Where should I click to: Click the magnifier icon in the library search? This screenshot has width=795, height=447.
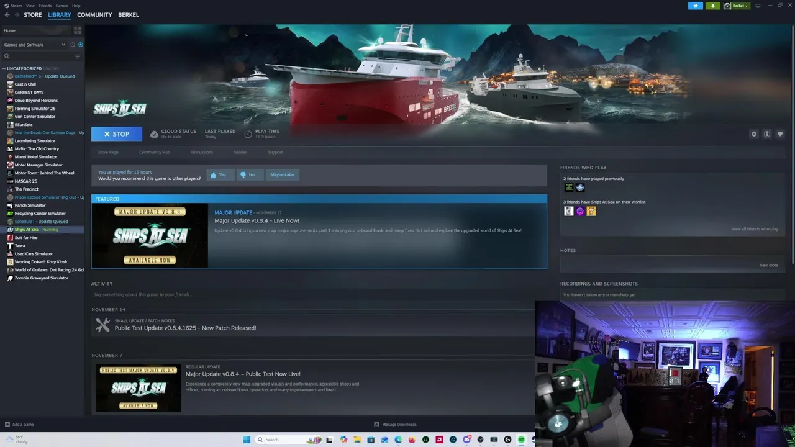pyautogui.click(x=7, y=56)
